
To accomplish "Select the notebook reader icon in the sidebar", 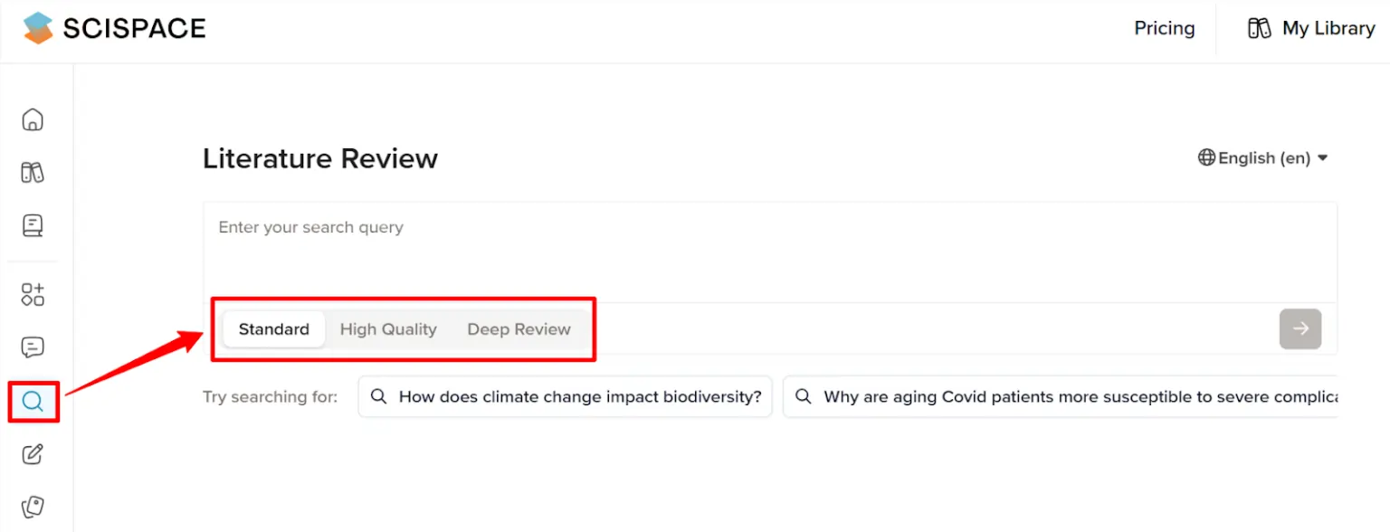I will (33, 224).
